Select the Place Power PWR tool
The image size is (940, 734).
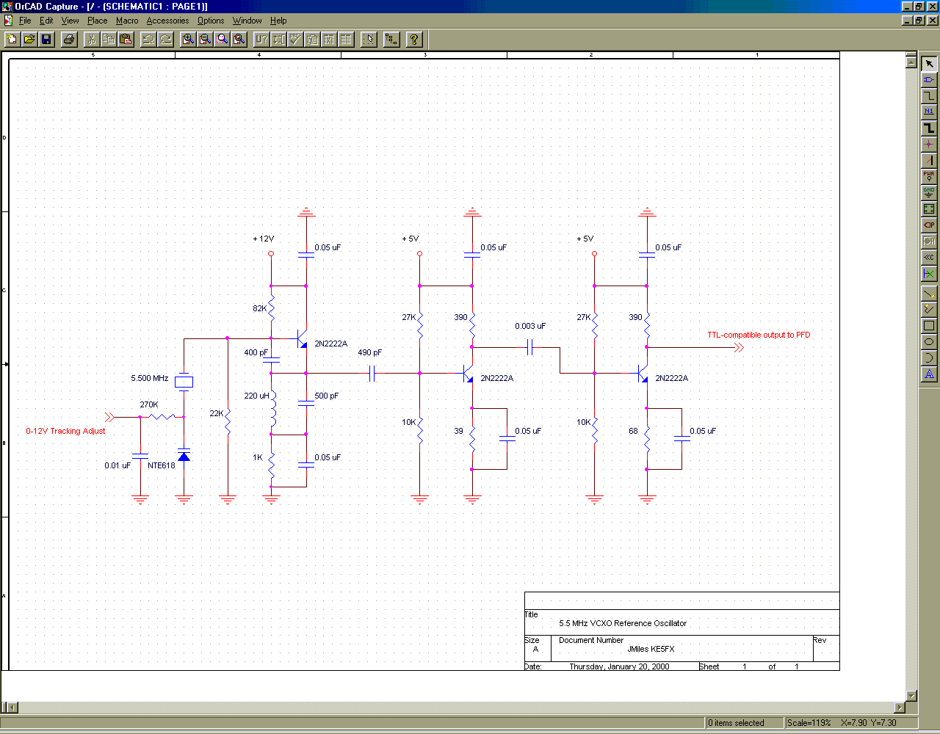929,177
